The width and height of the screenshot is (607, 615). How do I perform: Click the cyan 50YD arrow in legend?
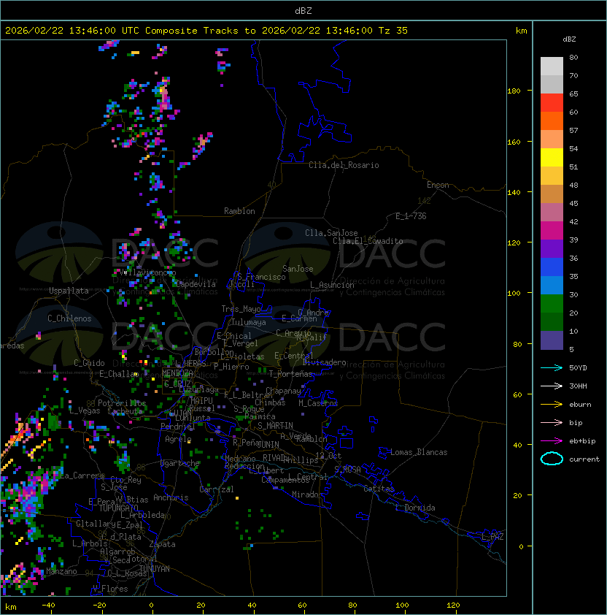552,367
